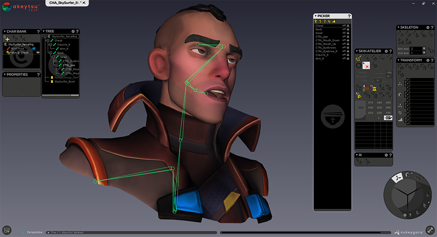The height and width of the screenshot is (237, 437).
Task: Open the Tree panel settings gear
Action: [x=73, y=31]
